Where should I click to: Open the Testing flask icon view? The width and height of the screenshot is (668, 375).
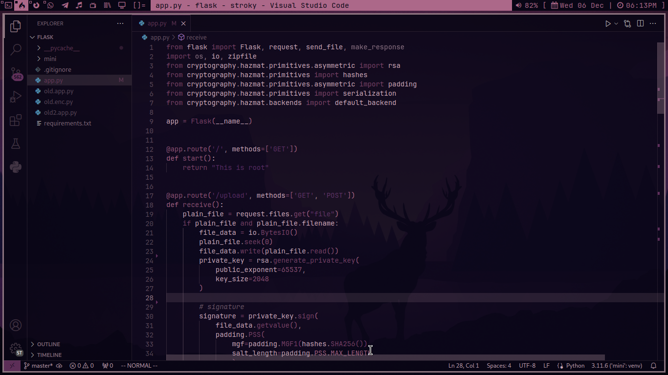(16, 144)
